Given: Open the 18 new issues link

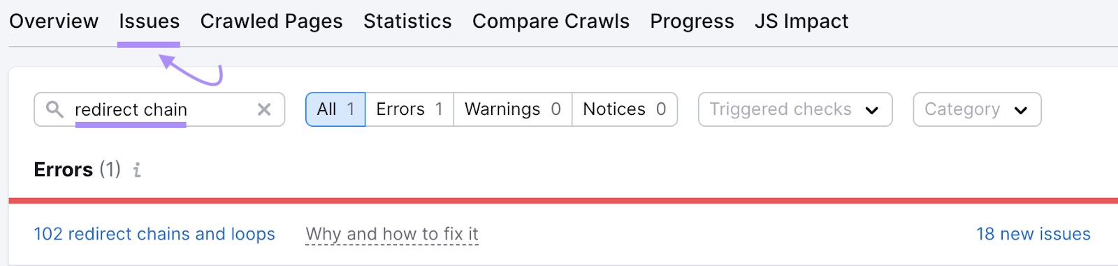Looking at the screenshot, I should (x=1033, y=234).
